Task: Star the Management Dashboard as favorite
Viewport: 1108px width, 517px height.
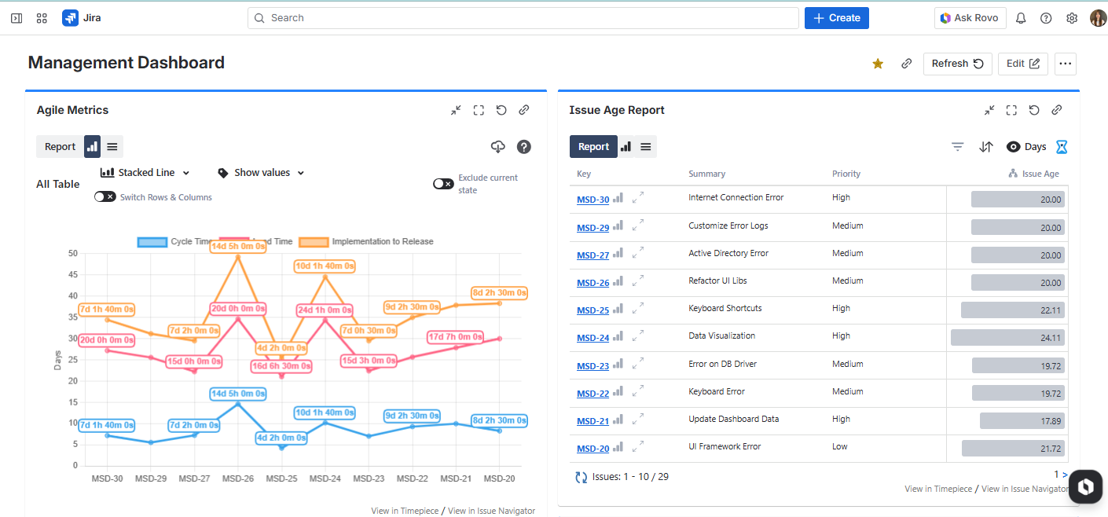Action: coord(878,64)
